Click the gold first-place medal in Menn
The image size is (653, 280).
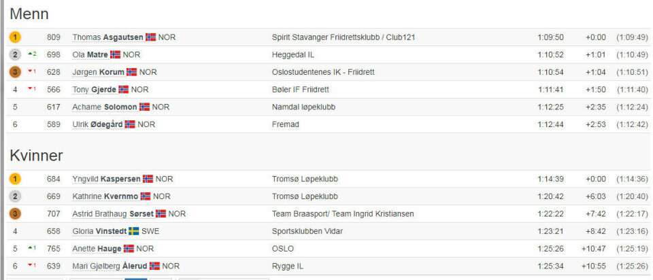click(15, 37)
